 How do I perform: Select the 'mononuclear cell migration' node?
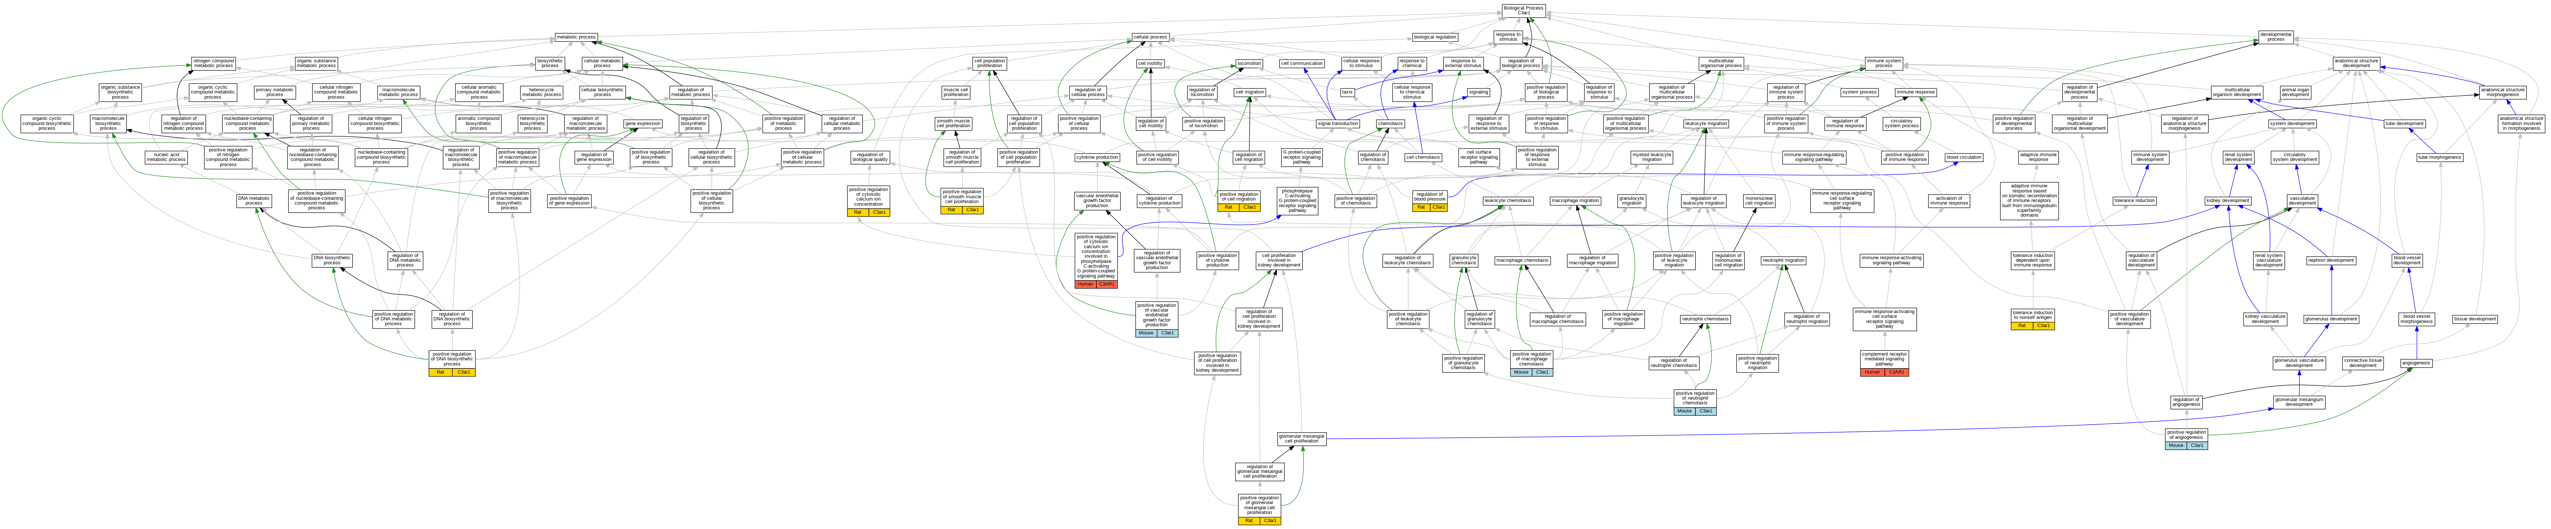click(1759, 201)
